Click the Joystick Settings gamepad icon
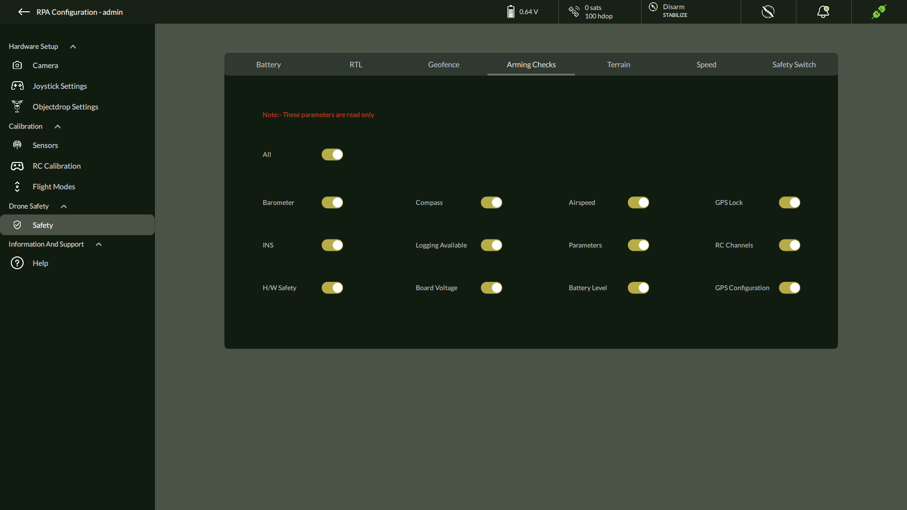907x510 pixels. (x=17, y=86)
